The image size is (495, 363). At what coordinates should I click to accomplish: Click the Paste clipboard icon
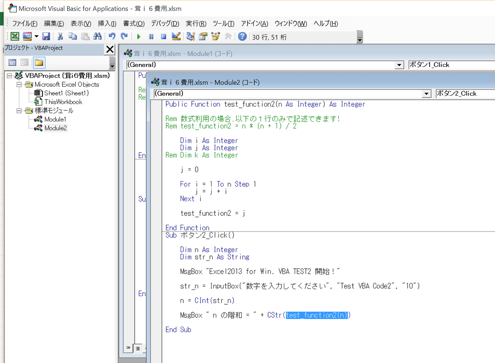[85, 36]
